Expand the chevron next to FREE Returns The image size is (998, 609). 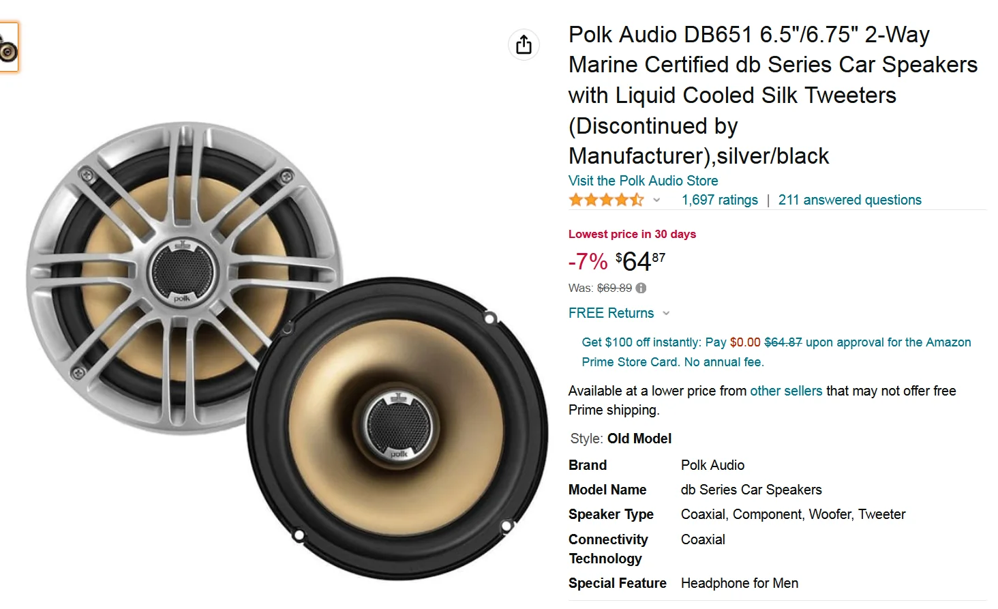[x=666, y=314]
